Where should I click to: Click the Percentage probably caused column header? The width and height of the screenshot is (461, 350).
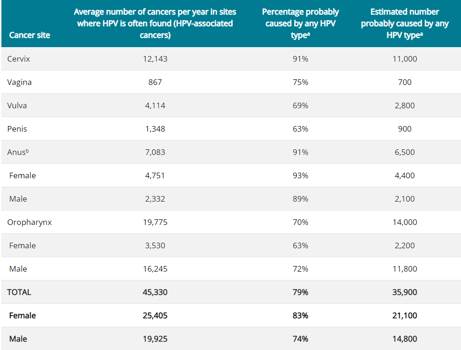[300, 23]
